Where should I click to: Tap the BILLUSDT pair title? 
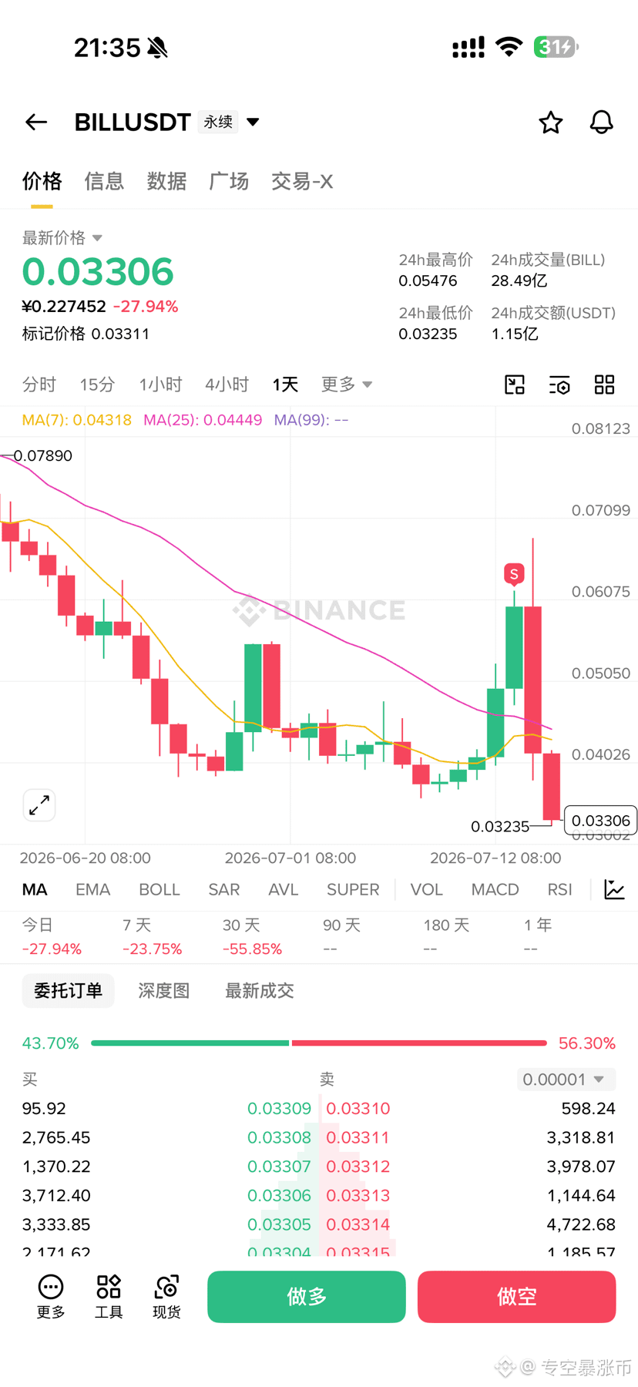tap(133, 122)
